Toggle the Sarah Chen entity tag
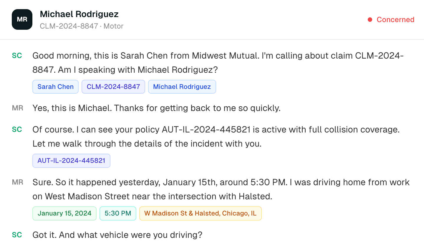This screenshot has width=424, height=242. pos(55,87)
